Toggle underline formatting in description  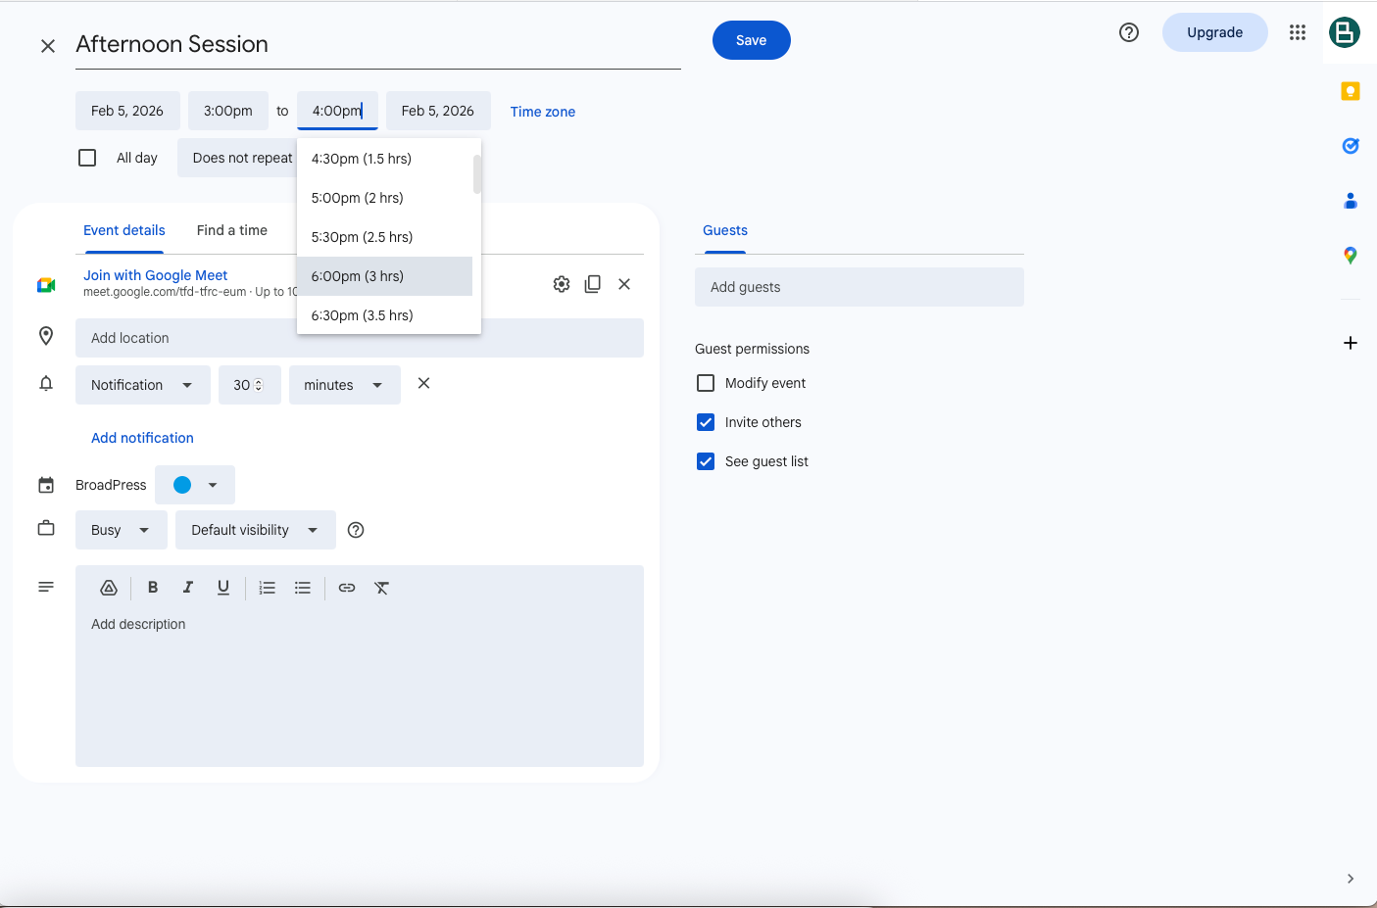[223, 588]
